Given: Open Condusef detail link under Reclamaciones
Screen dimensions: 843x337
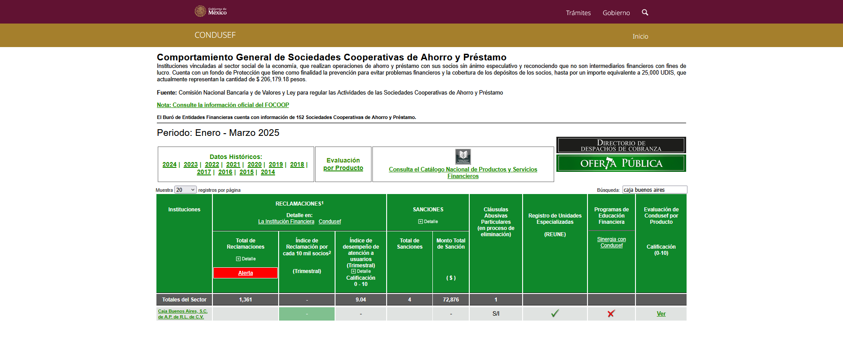Looking at the screenshot, I should coord(330,222).
